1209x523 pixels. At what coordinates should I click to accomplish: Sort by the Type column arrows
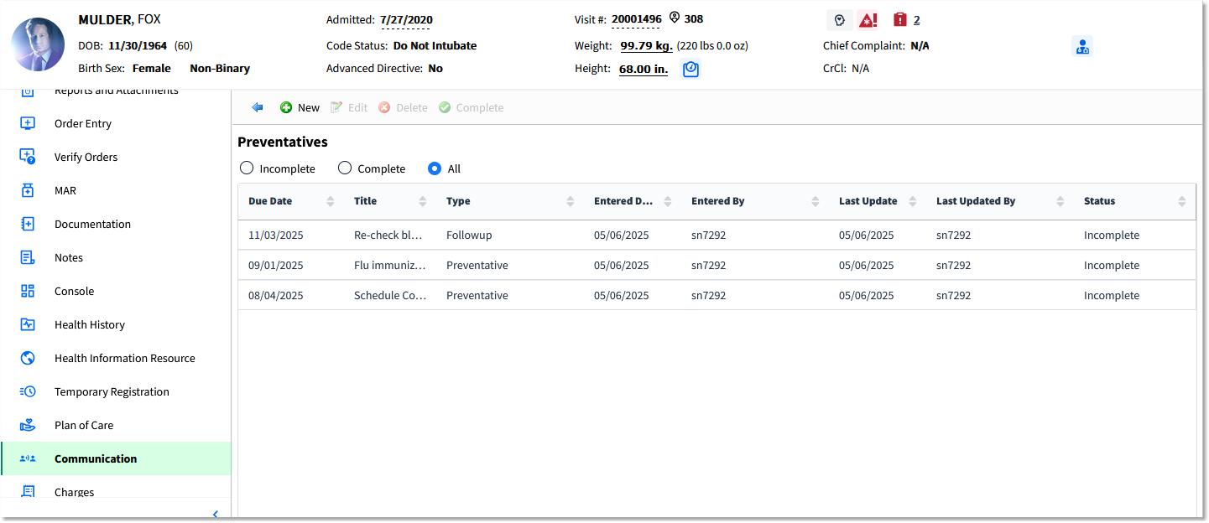(x=571, y=201)
